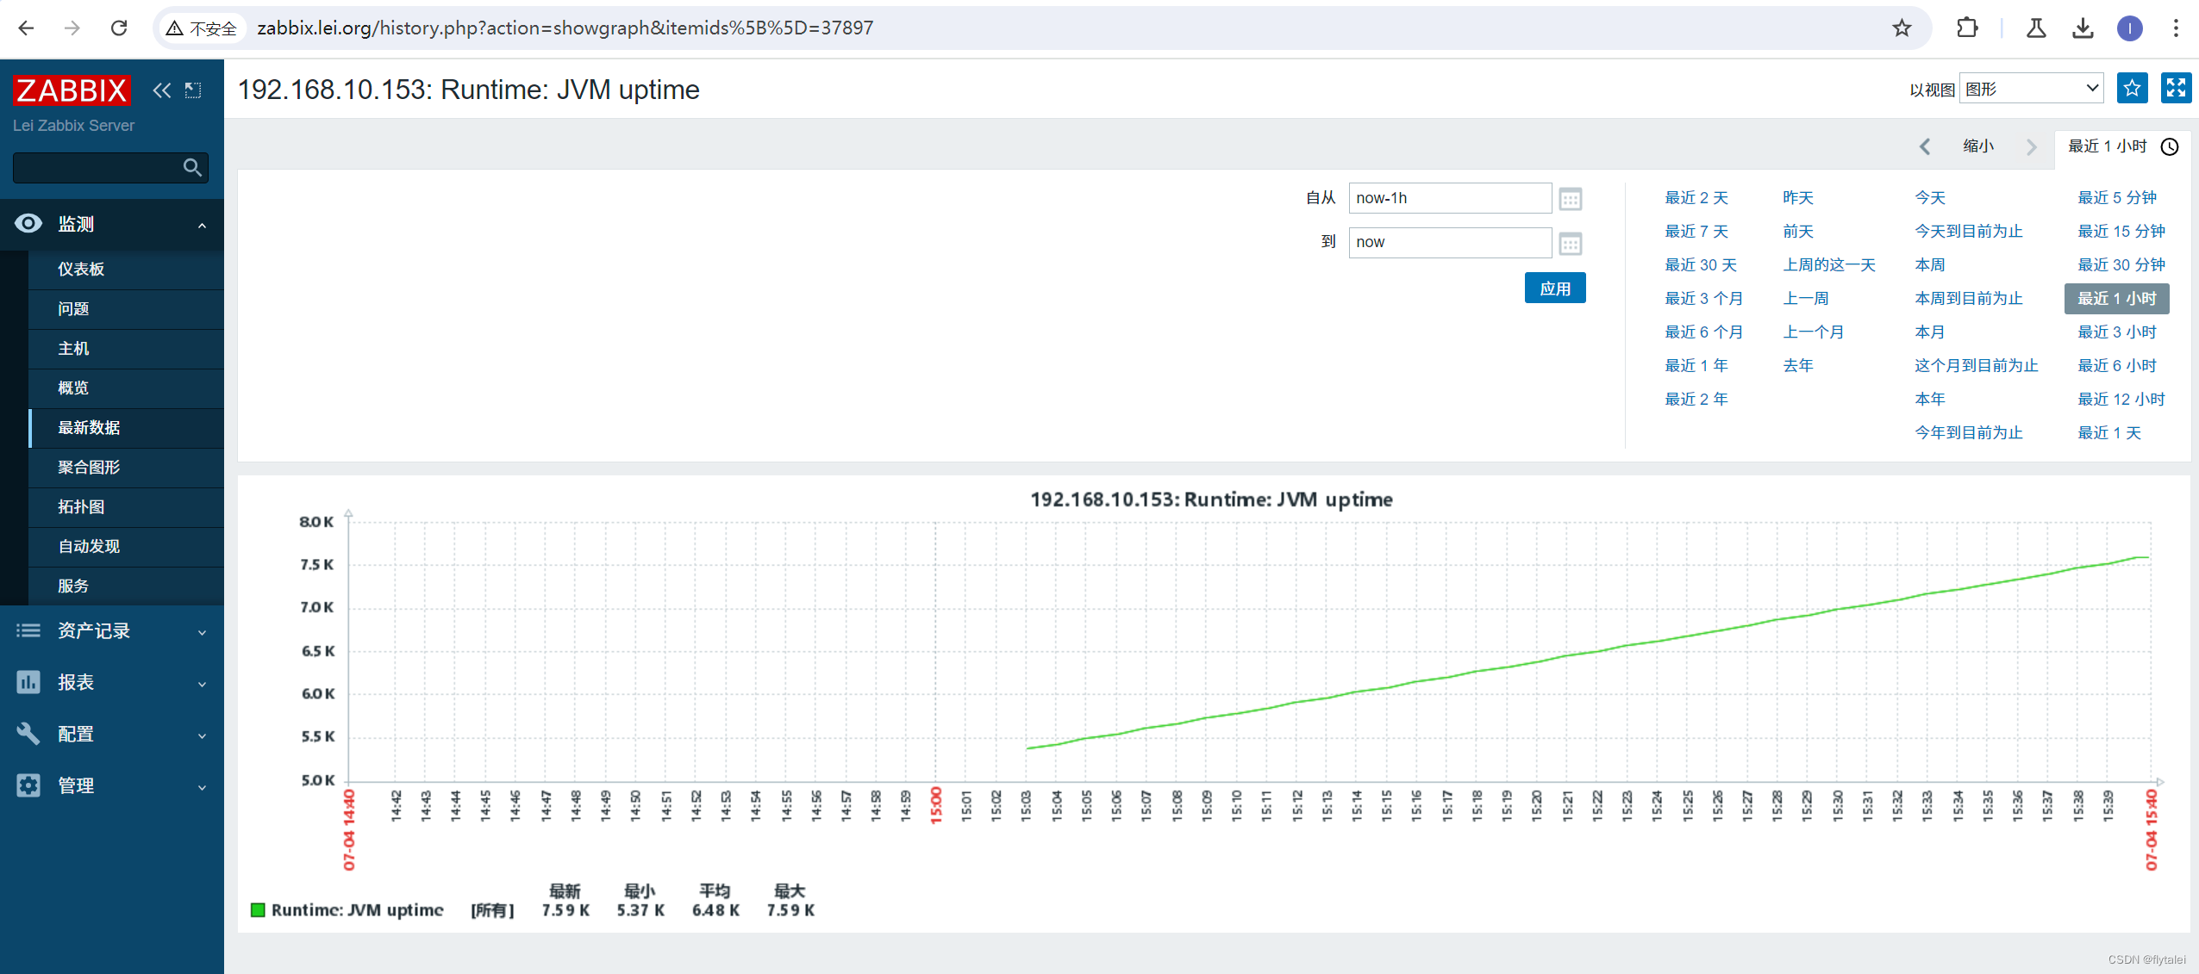The width and height of the screenshot is (2199, 974).
Task: Open the Chrome labs flask icon
Action: coord(2036,28)
